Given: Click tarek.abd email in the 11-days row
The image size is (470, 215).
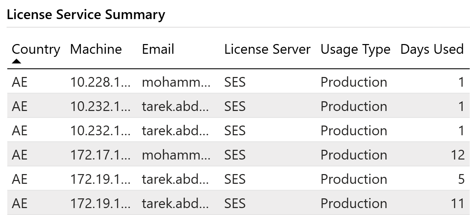Looking at the screenshot, I should point(175,204).
